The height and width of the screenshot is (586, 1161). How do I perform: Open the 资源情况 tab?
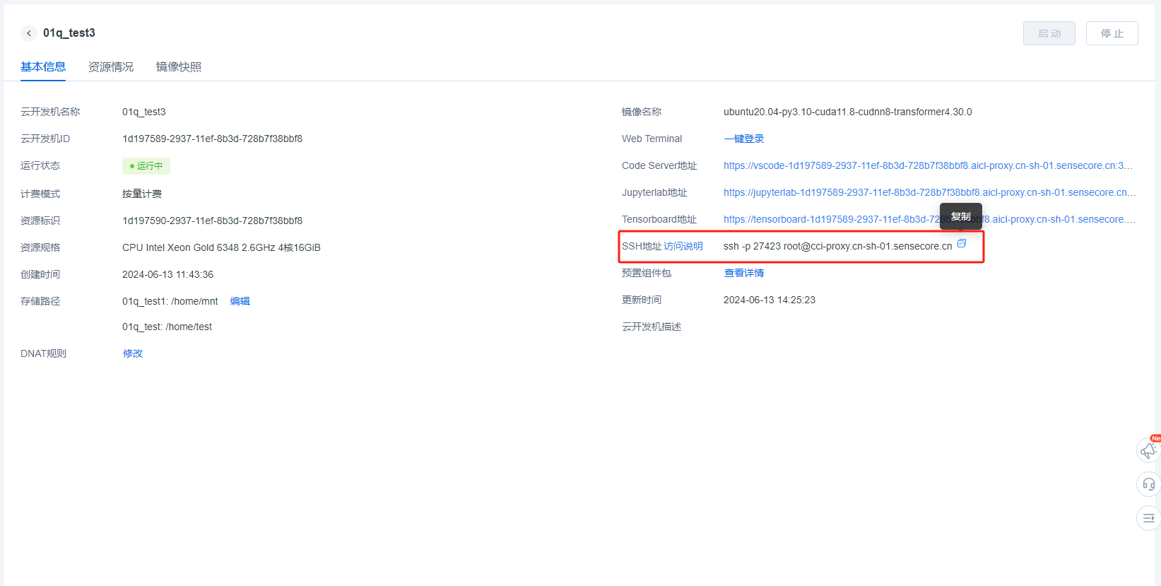click(111, 67)
